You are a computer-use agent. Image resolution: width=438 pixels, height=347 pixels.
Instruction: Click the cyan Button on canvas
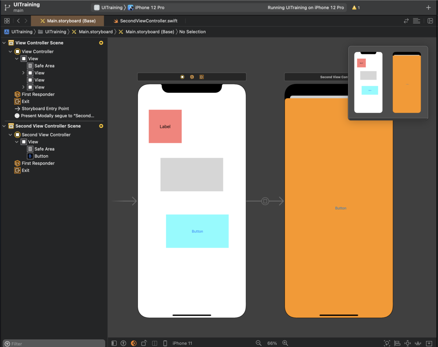pyautogui.click(x=197, y=231)
